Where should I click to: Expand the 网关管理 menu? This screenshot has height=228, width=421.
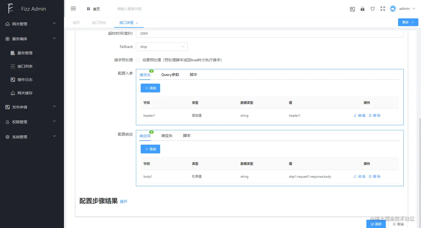54,23
